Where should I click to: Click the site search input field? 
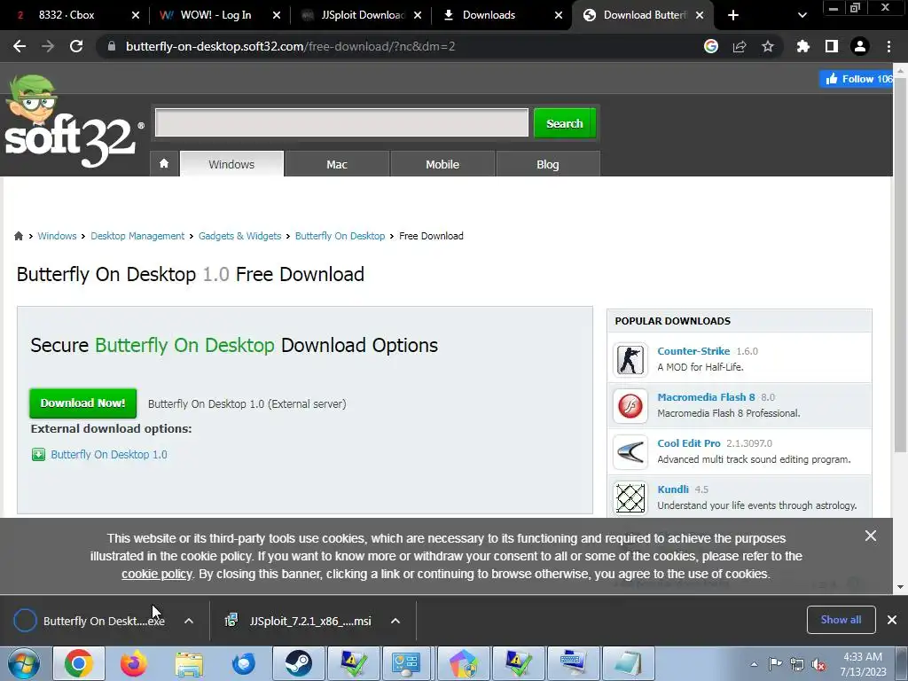[x=341, y=122]
